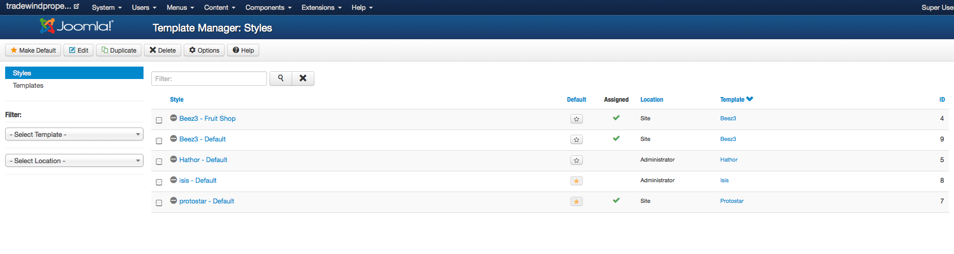Sort by the Template column header

click(x=732, y=100)
